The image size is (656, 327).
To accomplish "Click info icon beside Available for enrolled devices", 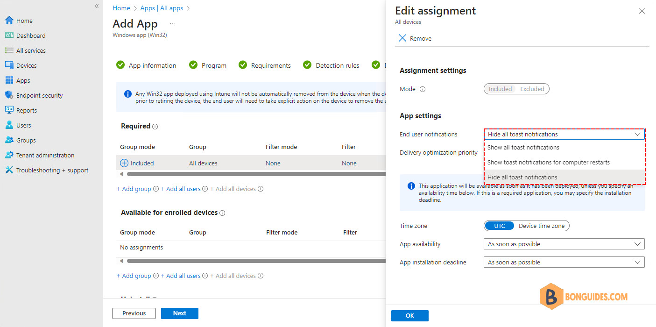I will (x=222, y=213).
